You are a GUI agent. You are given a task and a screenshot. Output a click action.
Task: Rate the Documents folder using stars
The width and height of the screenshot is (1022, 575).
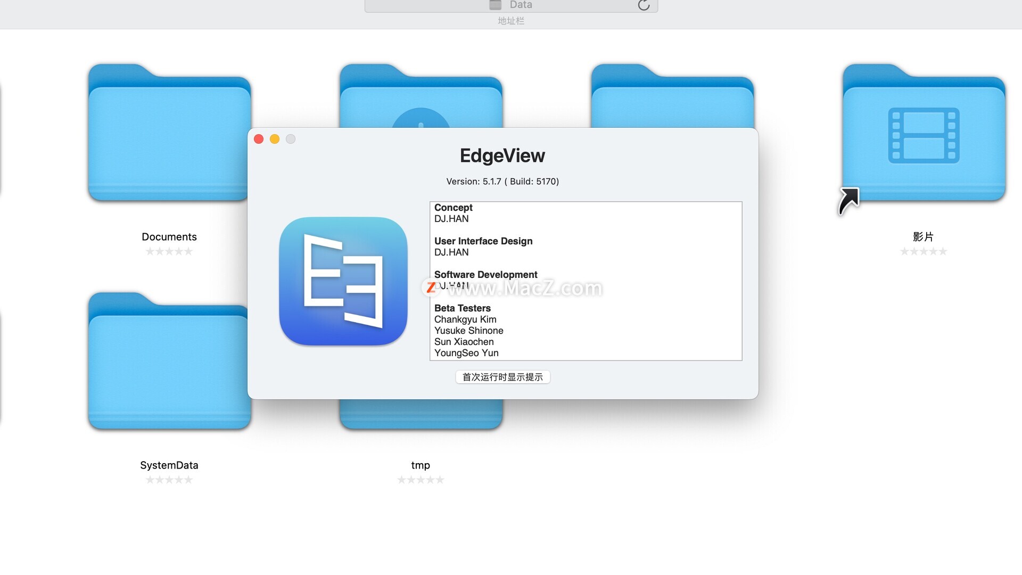[169, 251]
